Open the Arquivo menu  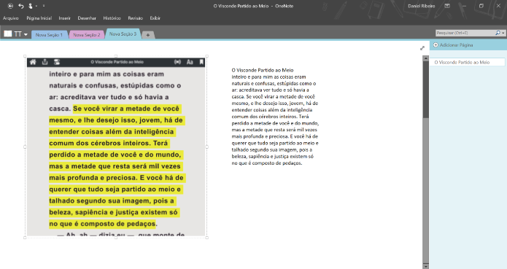pos(11,18)
